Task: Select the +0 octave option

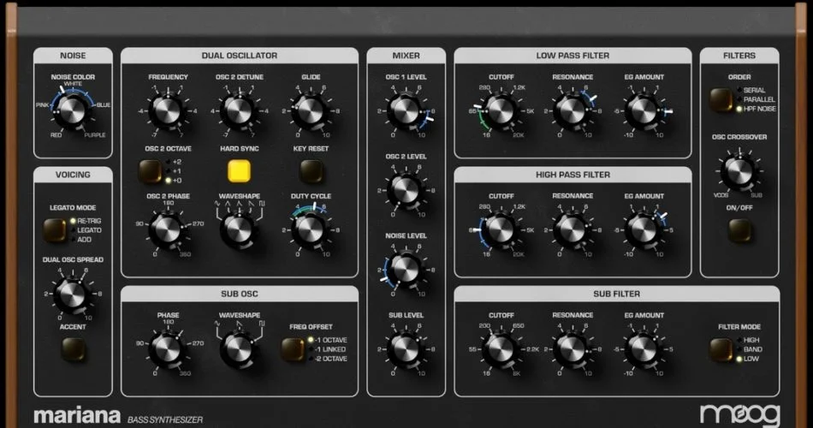Action: 177,181
